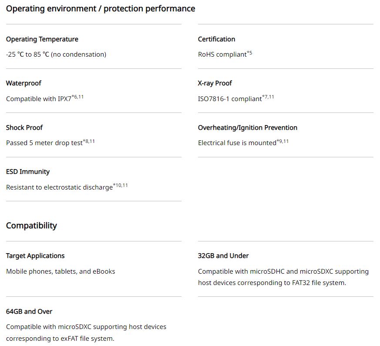The image size is (380, 346).
Task: Click the IPX7 footnote *6,11 superscript
Action: click(x=77, y=97)
